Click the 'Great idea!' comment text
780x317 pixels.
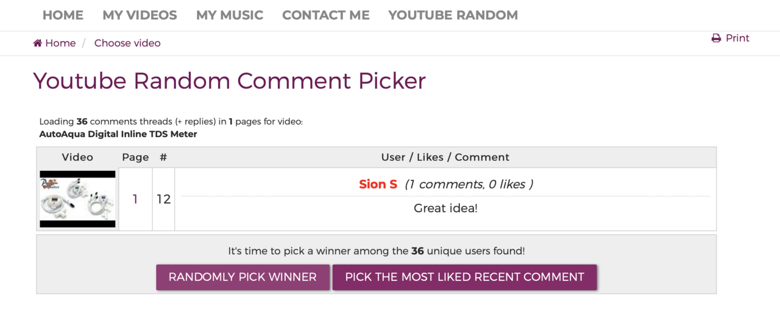(x=445, y=208)
